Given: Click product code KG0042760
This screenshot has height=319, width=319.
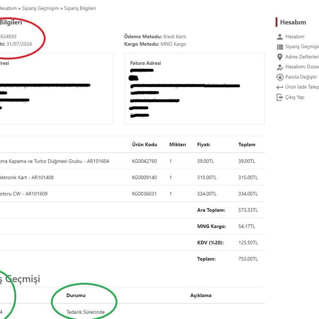Looking at the screenshot, I should pyautogui.click(x=145, y=161).
